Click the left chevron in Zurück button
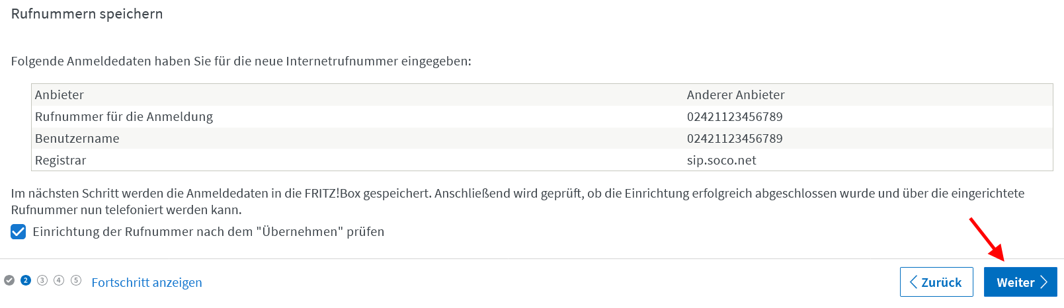The height and width of the screenshot is (308, 1064). coord(913,282)
